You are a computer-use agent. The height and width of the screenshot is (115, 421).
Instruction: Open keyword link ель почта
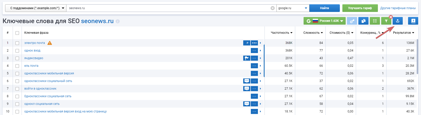coord(31,66)
